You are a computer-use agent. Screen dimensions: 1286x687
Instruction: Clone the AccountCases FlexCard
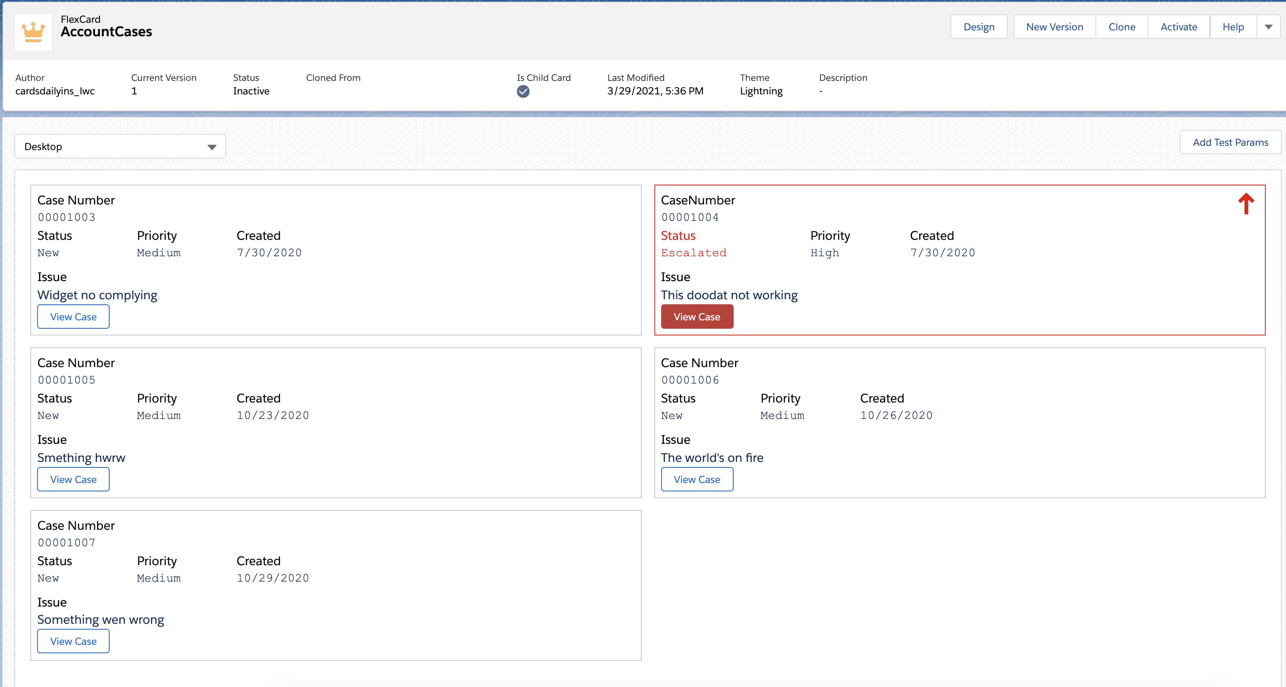(x=1121, y=27)
